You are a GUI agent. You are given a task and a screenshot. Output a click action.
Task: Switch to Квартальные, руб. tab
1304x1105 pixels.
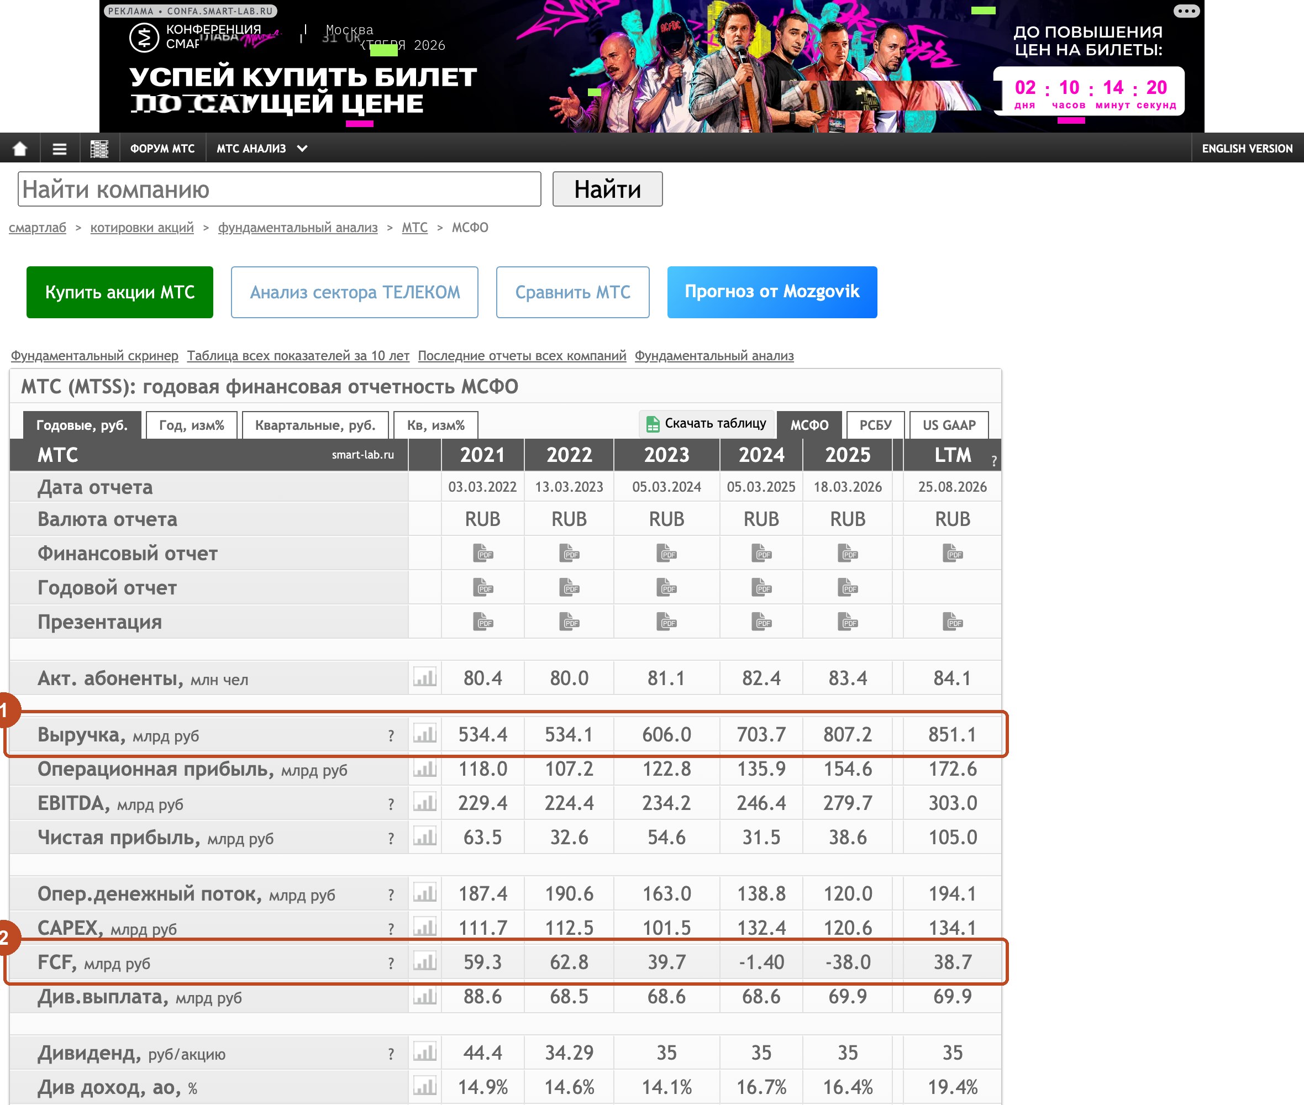[315, 425]
